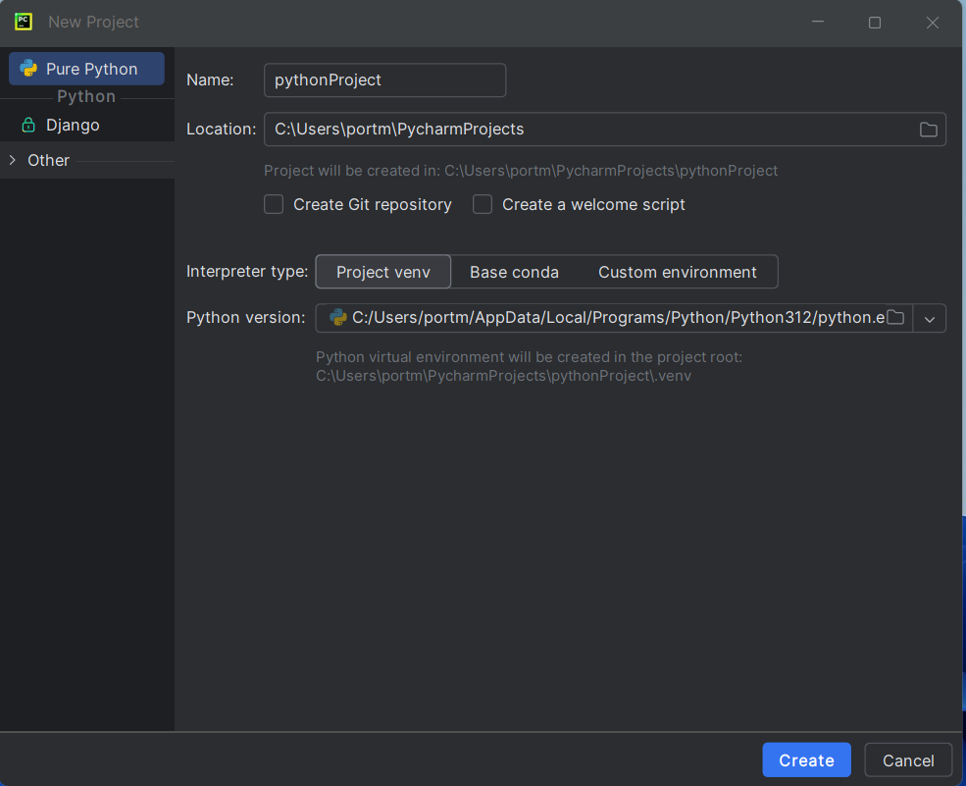Maximize the New Project dialog
966x786 pixels.
pyautogui.click(x=875, y=23)
